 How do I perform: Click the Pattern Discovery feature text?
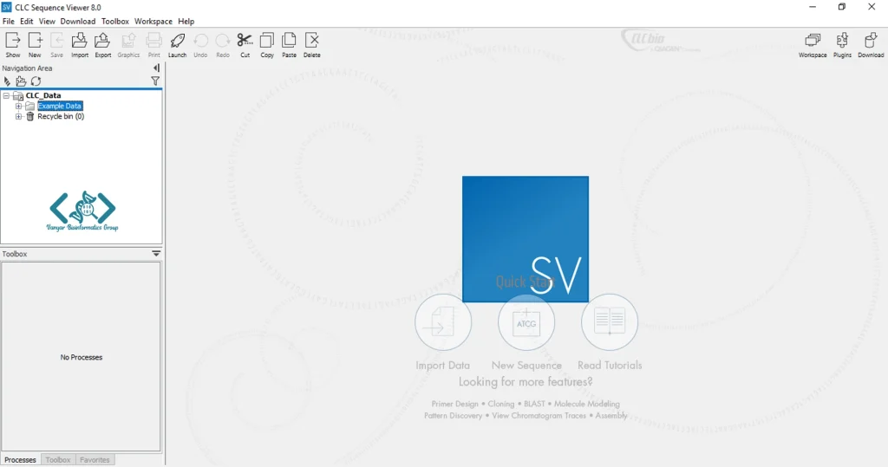coord(453,416)
